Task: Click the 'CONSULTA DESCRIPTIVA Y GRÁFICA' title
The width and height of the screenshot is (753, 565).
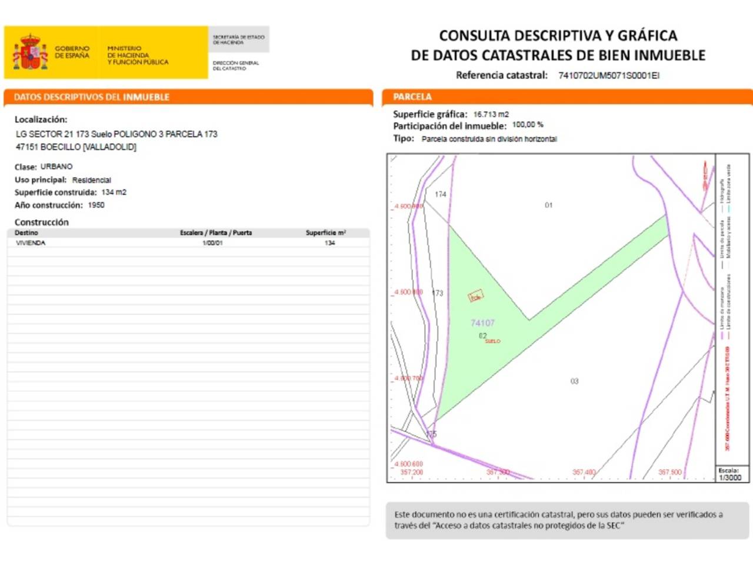Action: [558, 35]
